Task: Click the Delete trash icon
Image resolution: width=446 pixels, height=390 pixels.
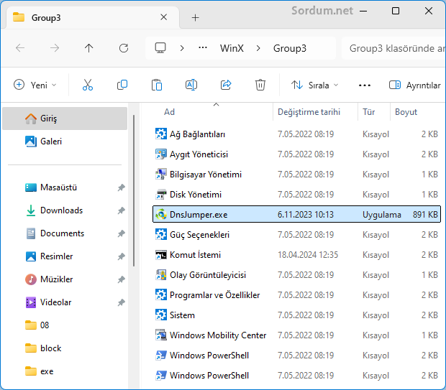Action: pyautogui.click(x=260, y=85)
